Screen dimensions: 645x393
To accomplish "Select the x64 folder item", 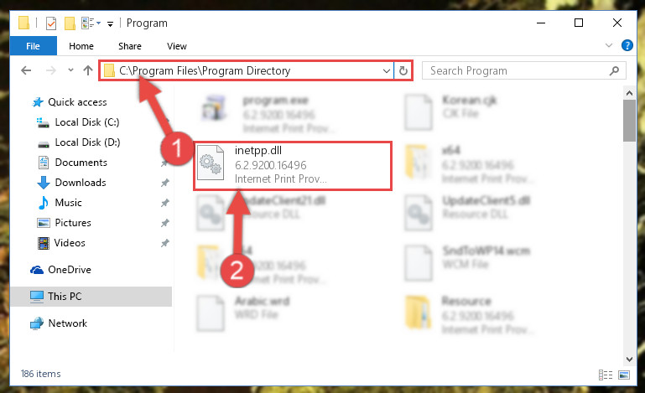I will [x=469, y=164].
